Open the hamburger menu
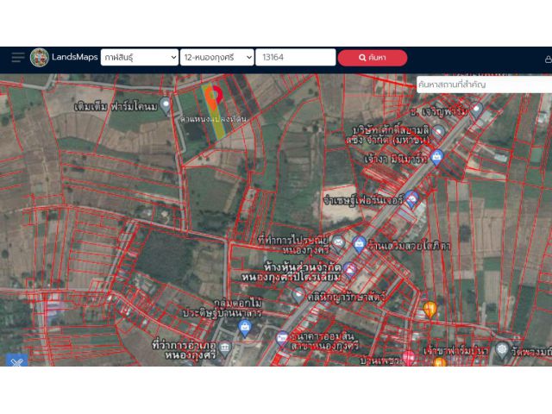The image size is (552, 414). pyautogui.click(x=18, y=57)
